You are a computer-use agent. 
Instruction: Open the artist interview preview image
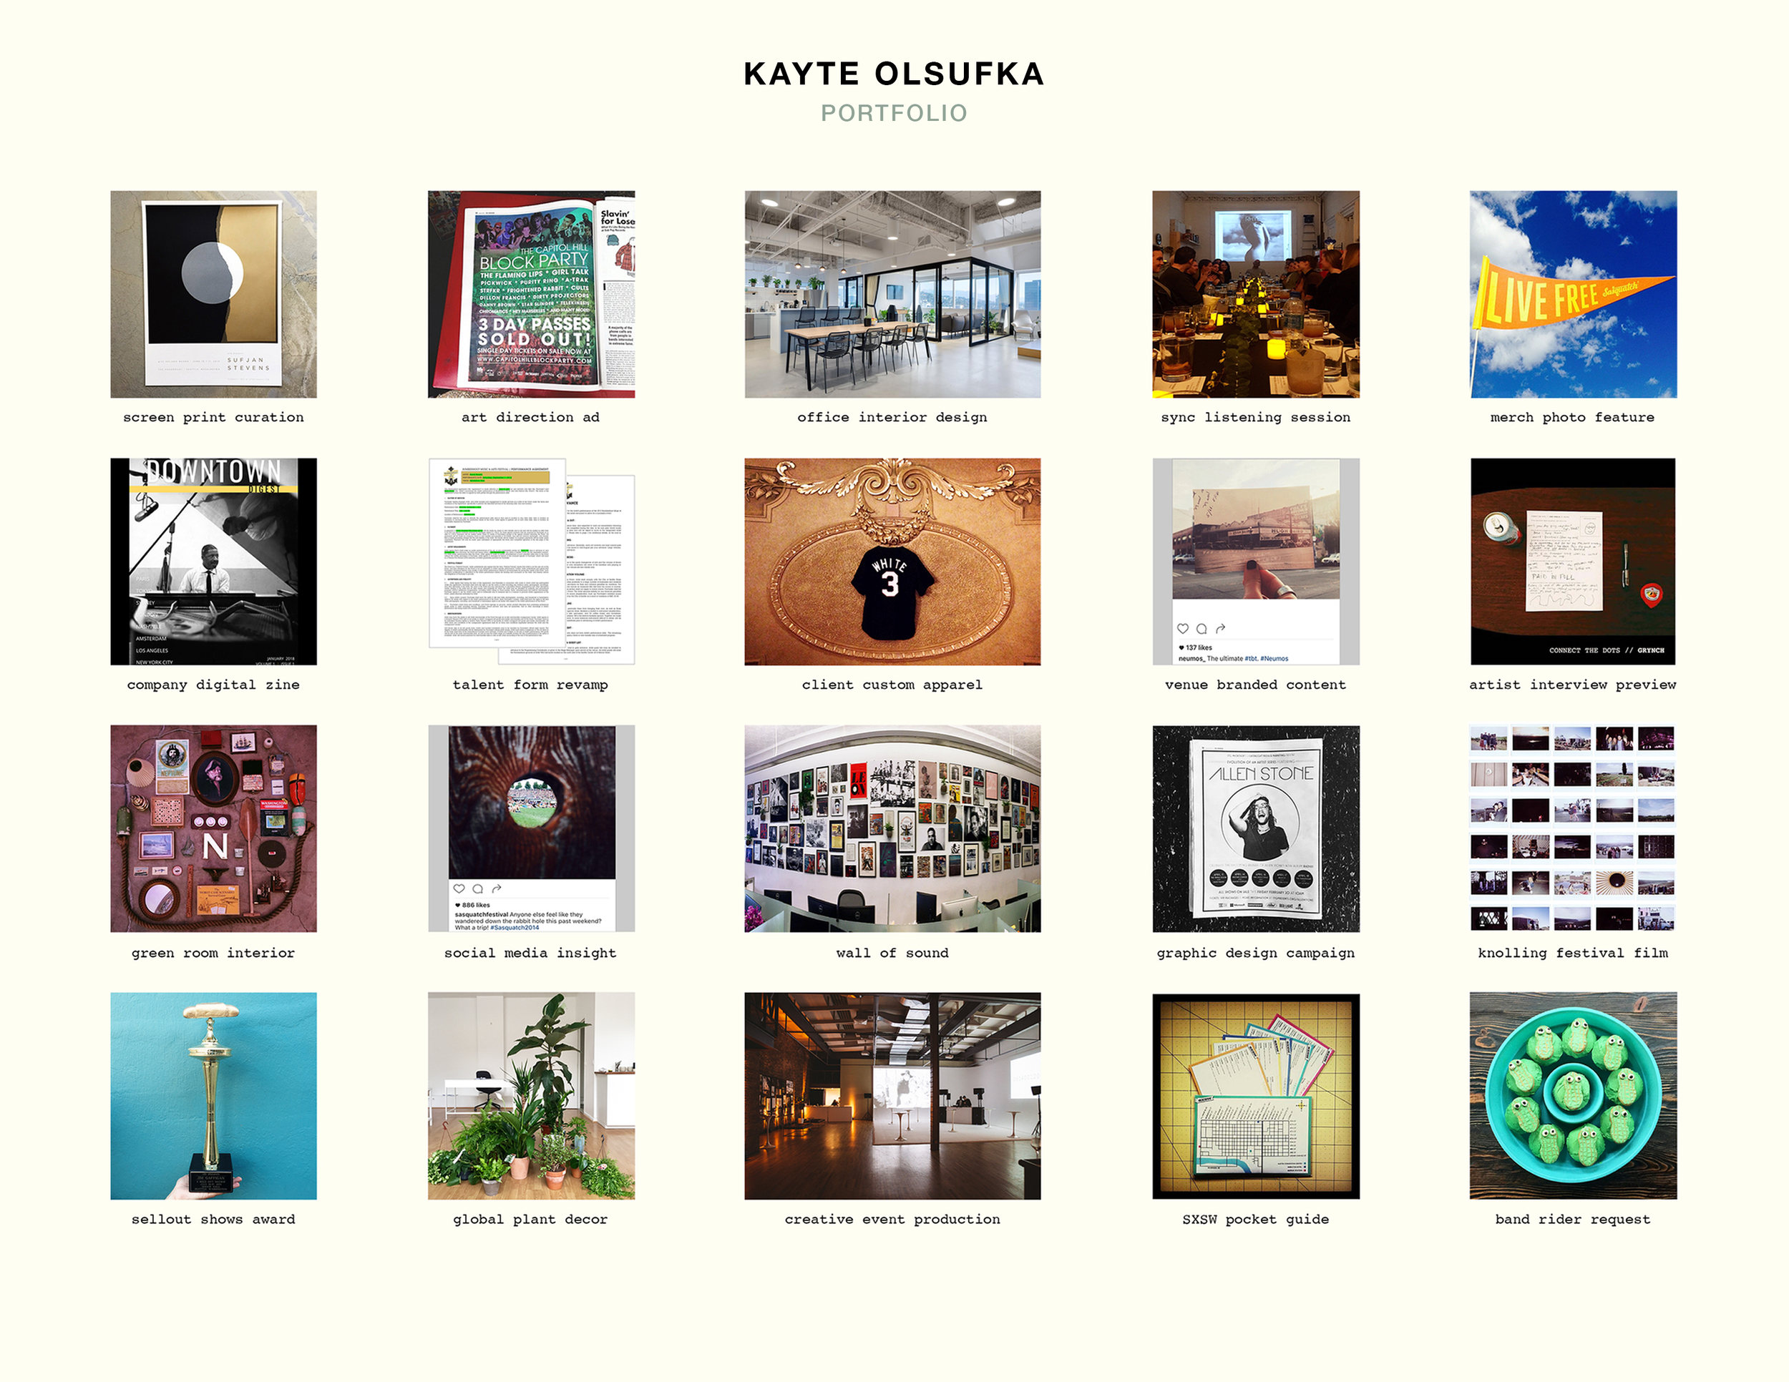[1572, 561]
